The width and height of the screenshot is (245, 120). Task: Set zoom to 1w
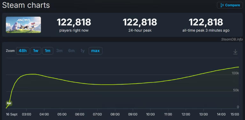coord(36,51)
